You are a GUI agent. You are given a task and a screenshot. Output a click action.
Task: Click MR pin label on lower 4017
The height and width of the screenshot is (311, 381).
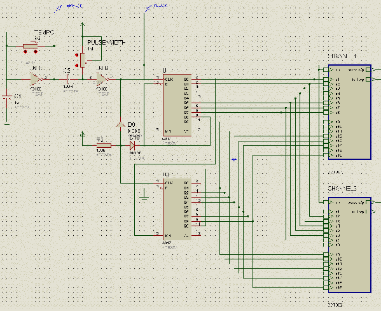pos(168,236)
